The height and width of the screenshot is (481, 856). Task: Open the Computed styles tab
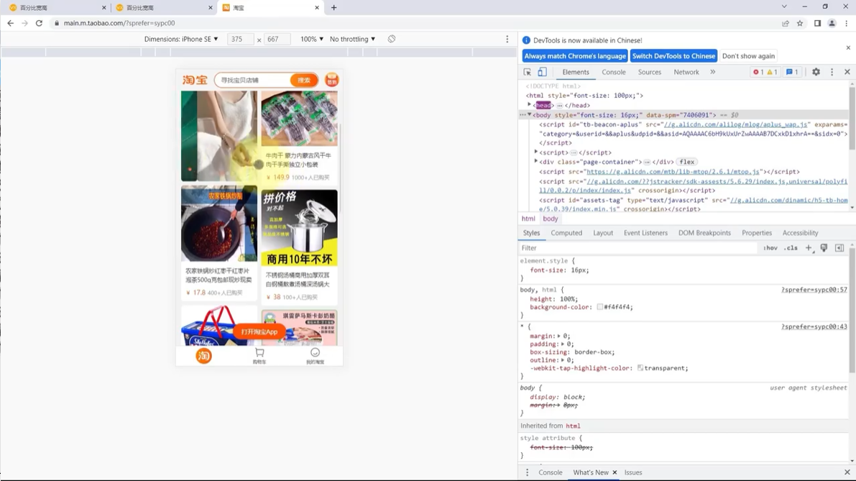click(x=566, y=233)
